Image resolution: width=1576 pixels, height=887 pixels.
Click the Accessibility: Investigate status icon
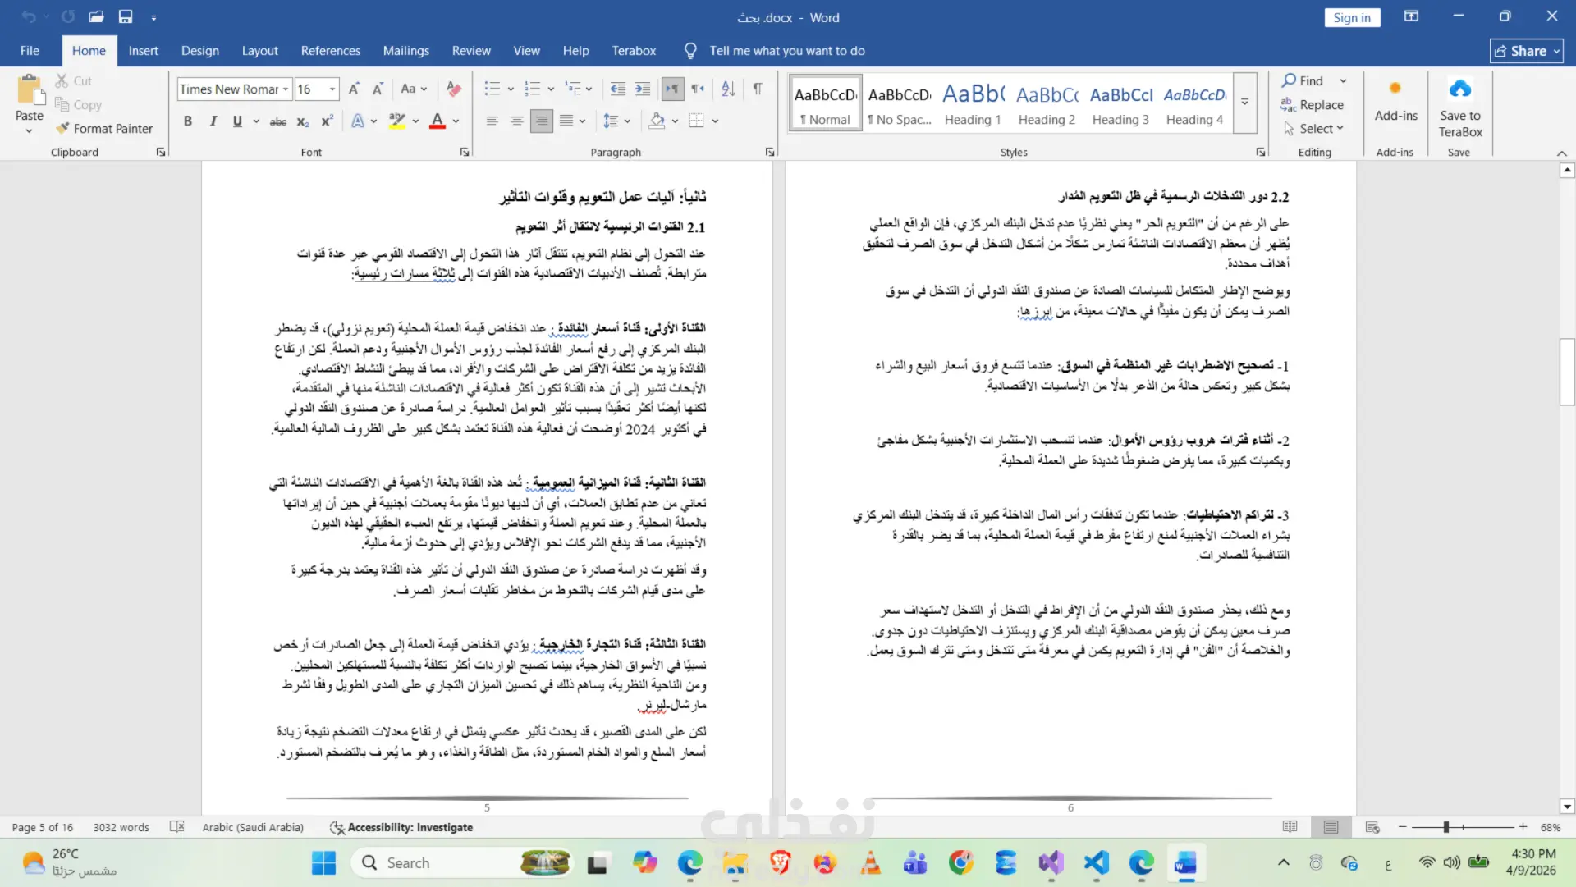click(x=337, y=827)
